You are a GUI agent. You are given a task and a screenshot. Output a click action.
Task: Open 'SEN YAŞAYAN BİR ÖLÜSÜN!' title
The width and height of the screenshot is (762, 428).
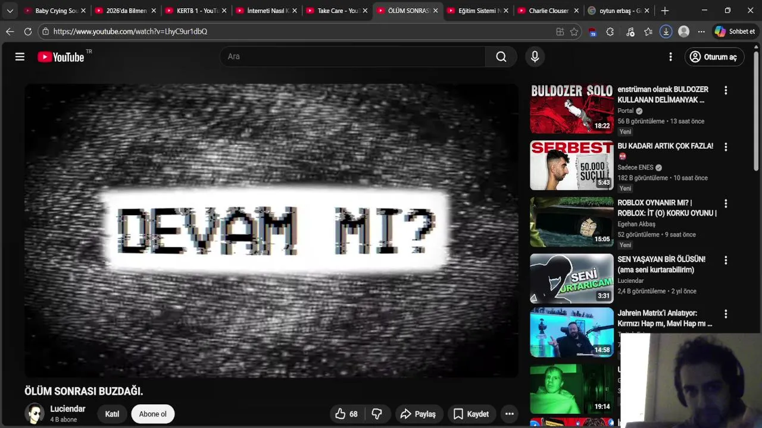coord(661,265)
